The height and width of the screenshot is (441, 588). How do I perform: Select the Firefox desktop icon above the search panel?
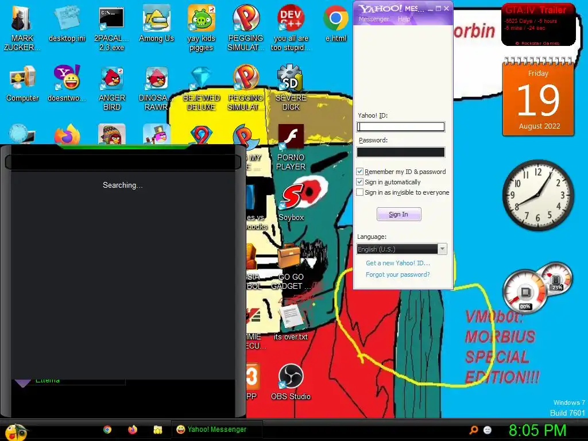click(67, 134)
